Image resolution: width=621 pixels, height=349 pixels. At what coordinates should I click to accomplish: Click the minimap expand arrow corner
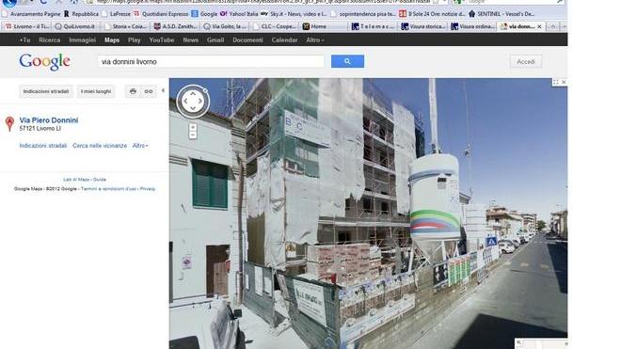point(519,343)
